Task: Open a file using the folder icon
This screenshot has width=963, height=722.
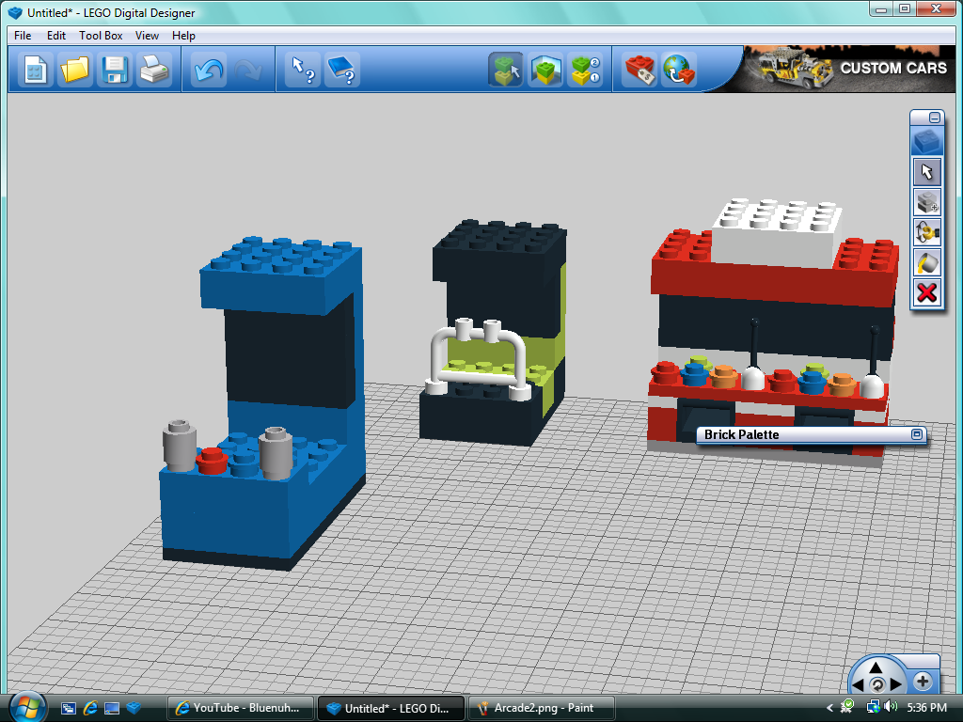Action: coord(74,70)
